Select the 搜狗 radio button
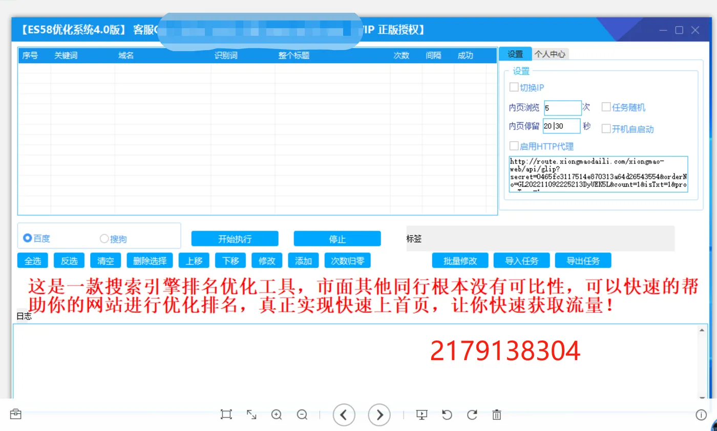Viewport: 717px width, 431px height. [104, 239]
